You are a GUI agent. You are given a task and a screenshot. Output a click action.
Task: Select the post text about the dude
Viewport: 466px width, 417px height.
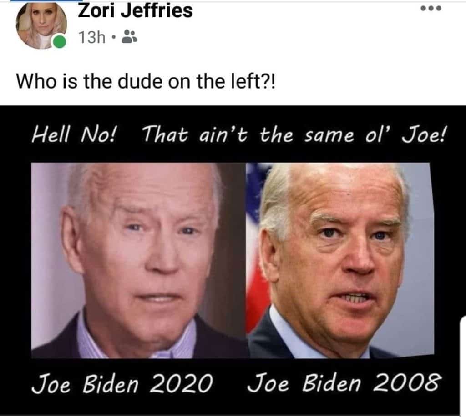click(x=146, y=81)
